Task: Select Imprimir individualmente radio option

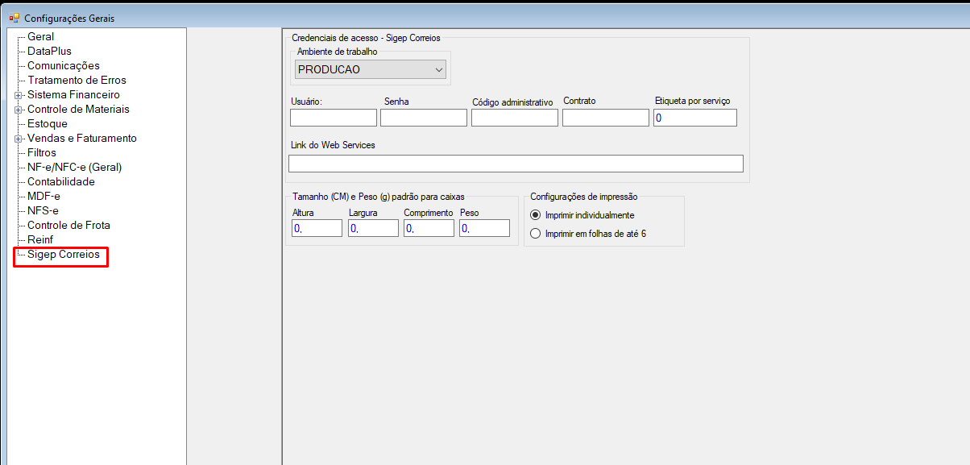Action: pyautogui.click(x=582, y=215)
